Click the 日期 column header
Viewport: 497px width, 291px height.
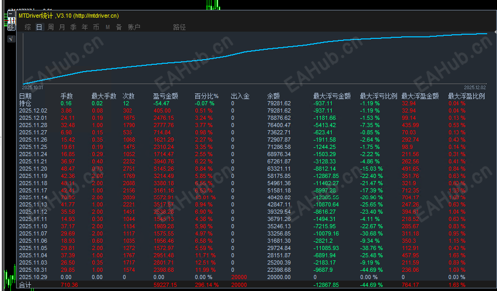(x=25, y=96)
